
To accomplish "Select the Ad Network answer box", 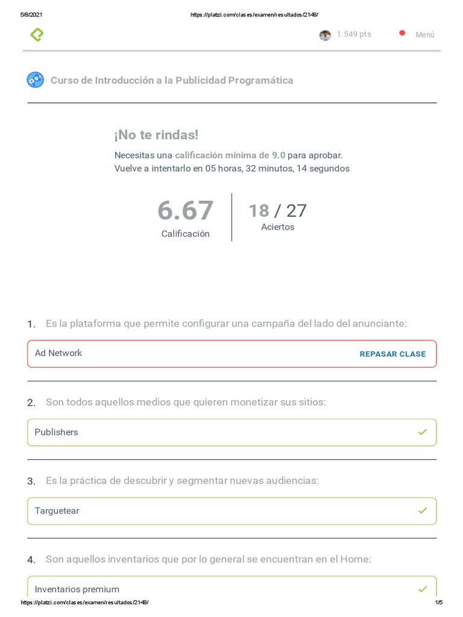I will pyautogui.click(x=181, y=354).
